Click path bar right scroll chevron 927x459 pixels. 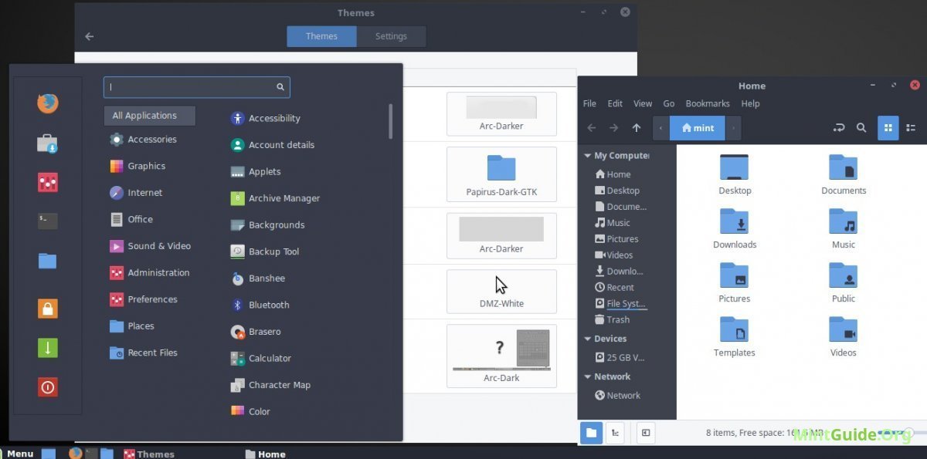point(734,128)
